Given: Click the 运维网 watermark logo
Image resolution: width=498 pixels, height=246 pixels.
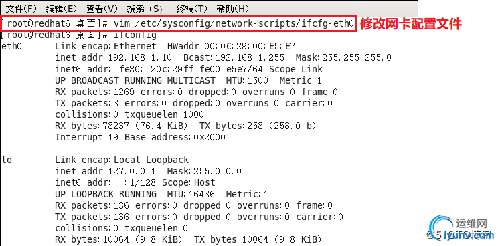Looking at the screenshot, I should point(462,229).
